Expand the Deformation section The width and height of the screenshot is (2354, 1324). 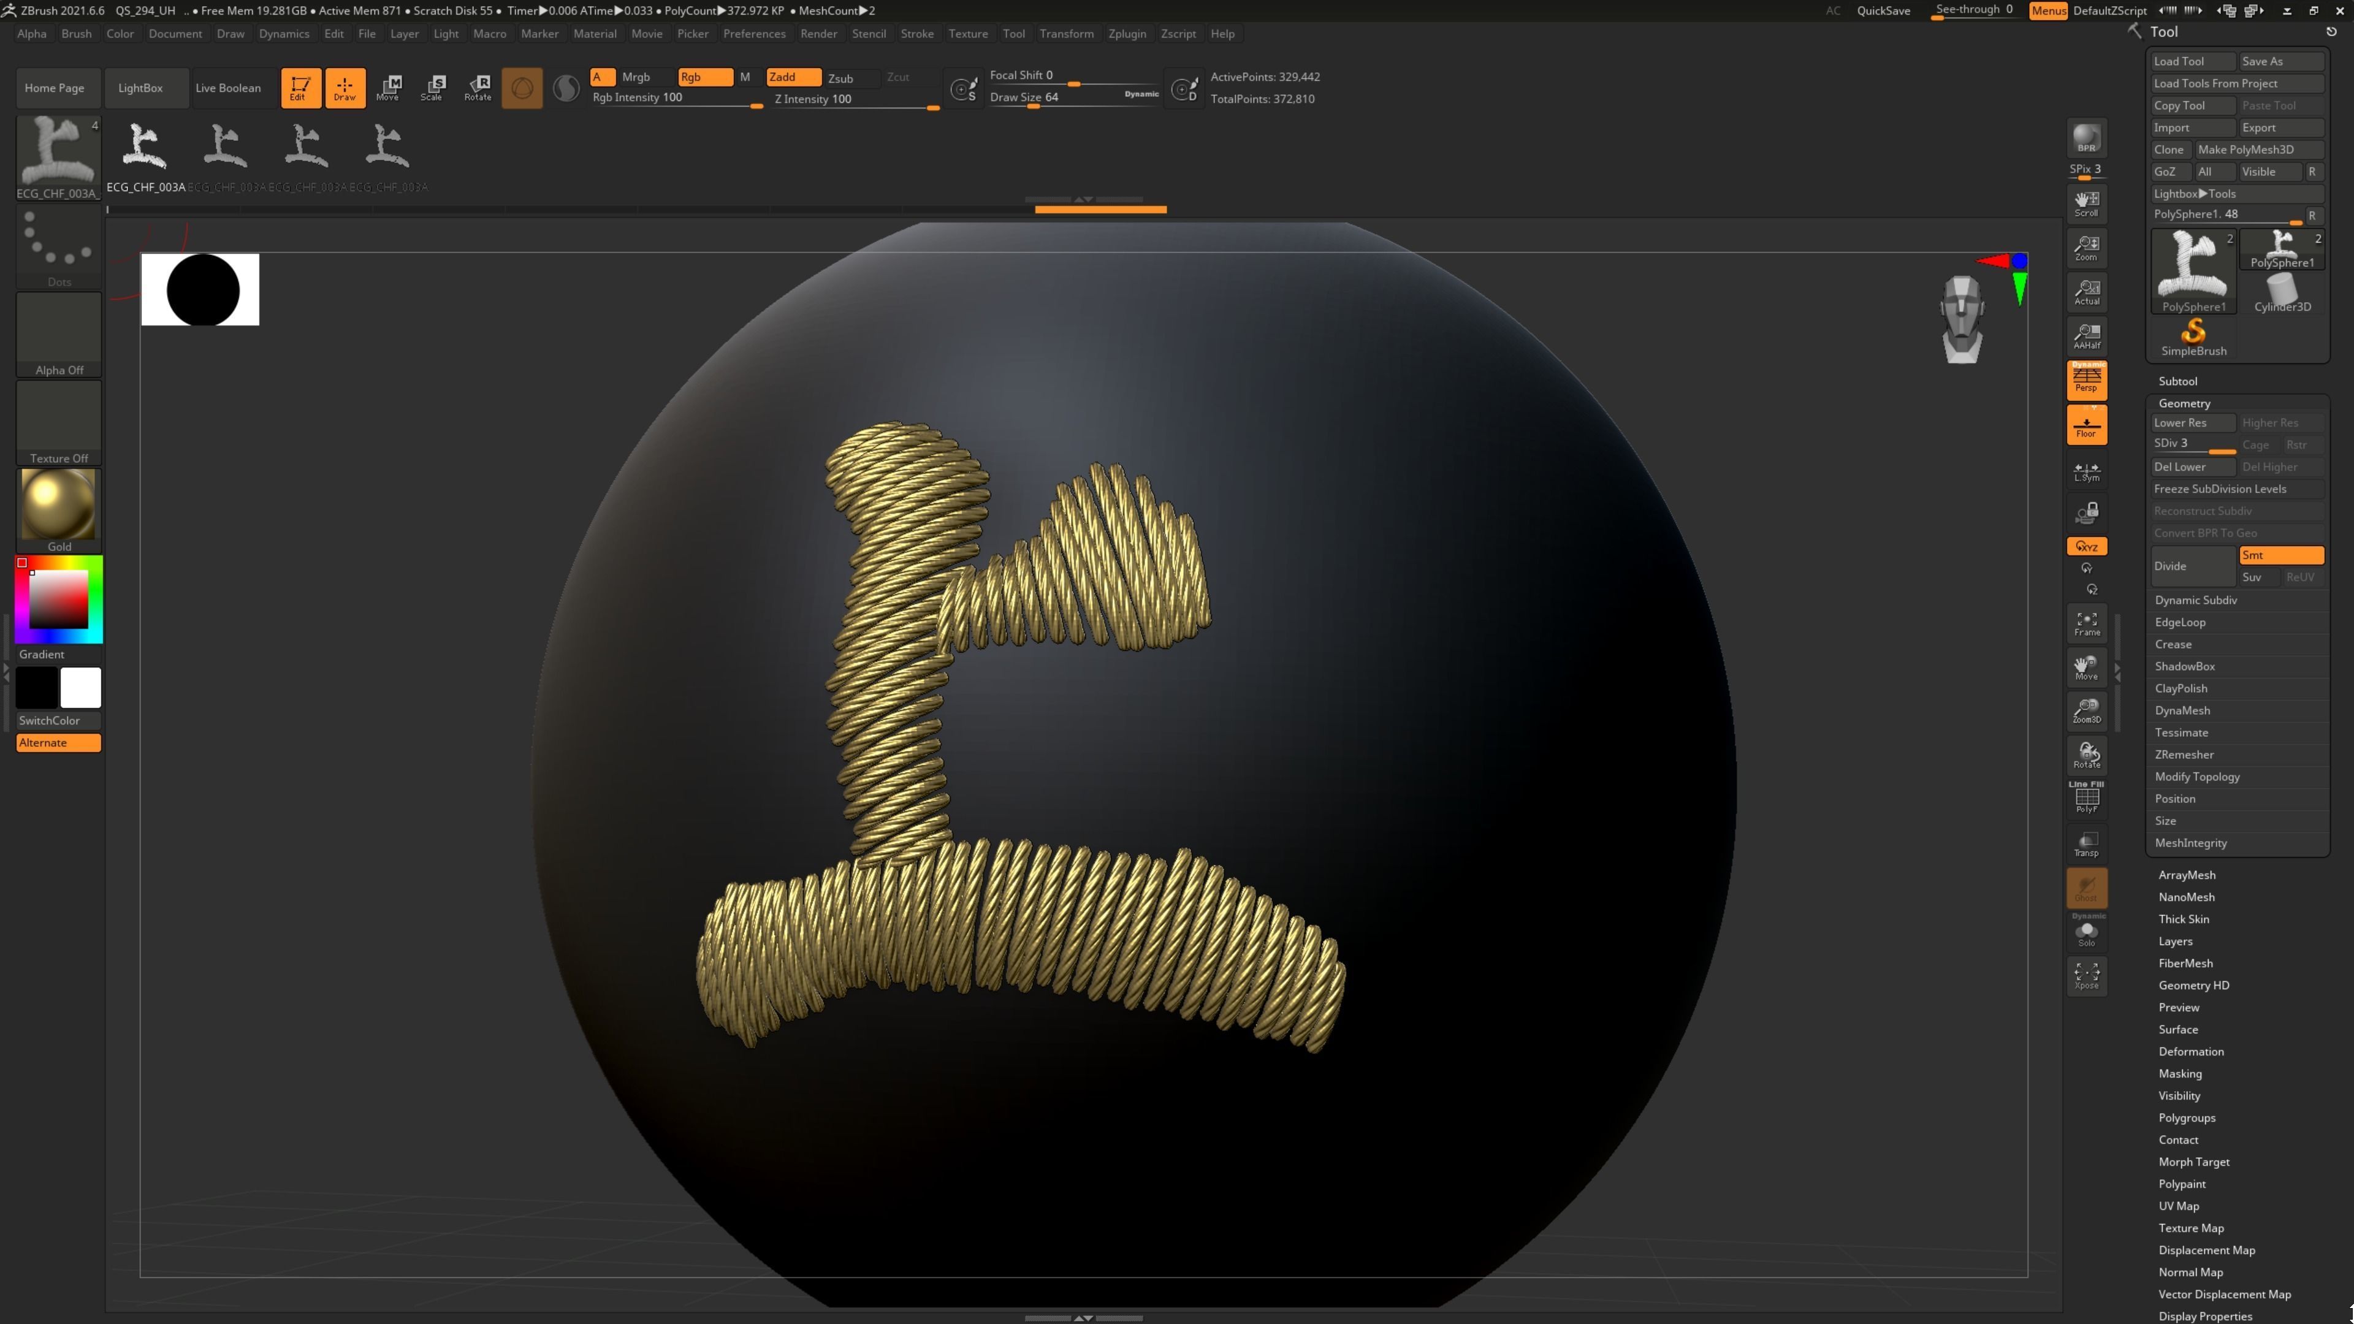(2190, 1052)
